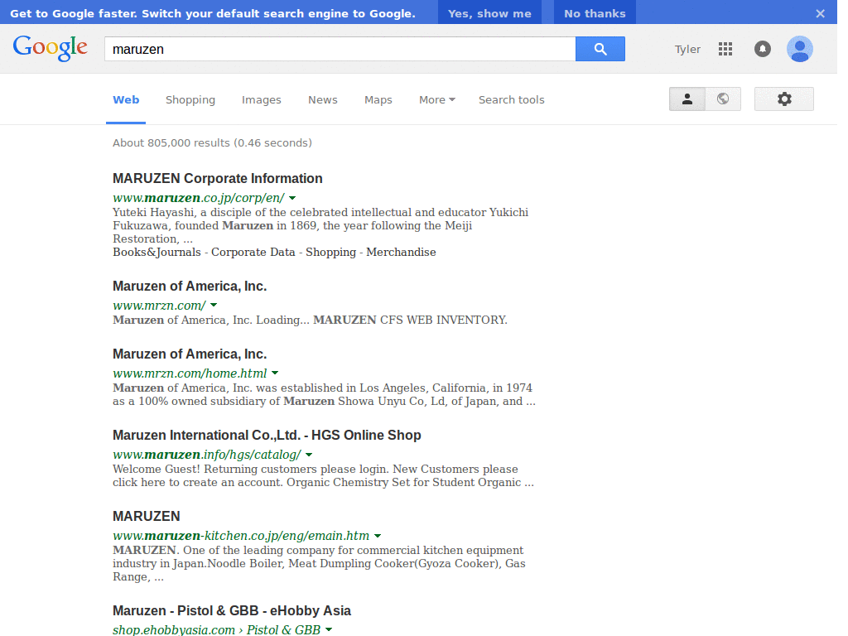Open the Google apps grid
This screenshot has width=848, height=636.
[x=725, y=49]
